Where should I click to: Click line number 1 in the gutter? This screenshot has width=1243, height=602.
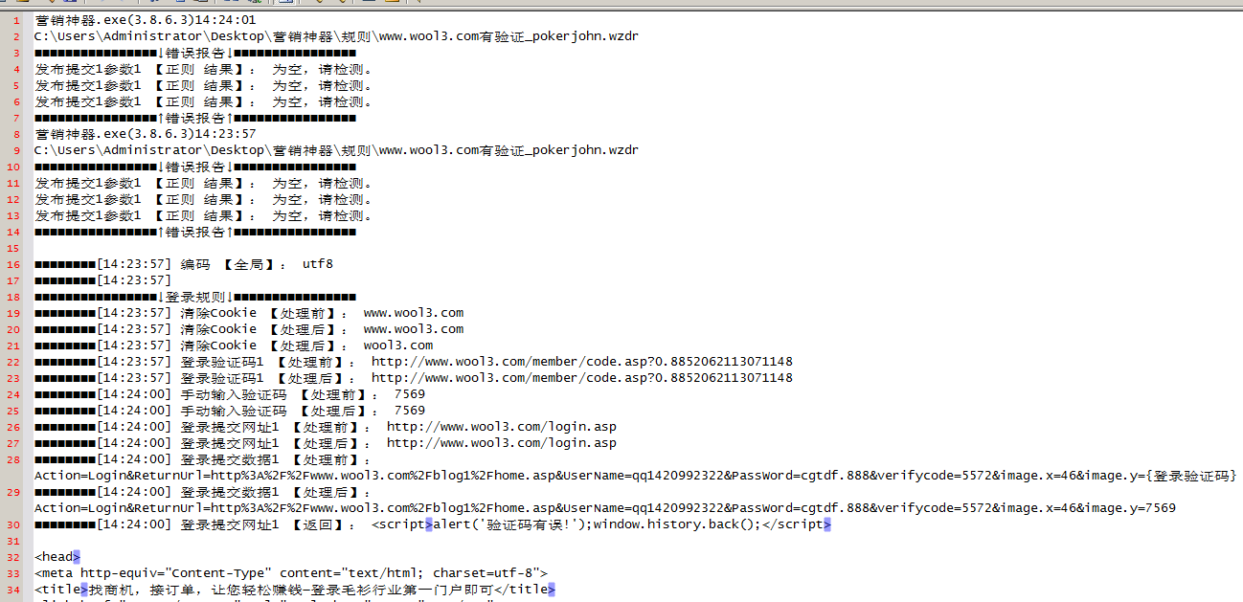click(x=15, y=20)
